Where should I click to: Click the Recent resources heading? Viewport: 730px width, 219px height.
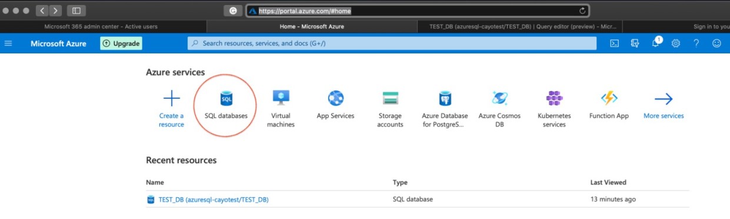point(181,160)
